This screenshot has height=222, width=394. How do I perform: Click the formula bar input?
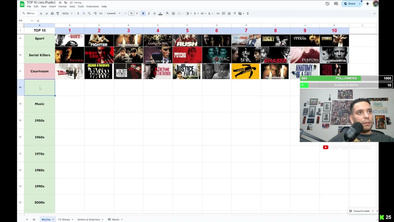[x=209, y=21]
